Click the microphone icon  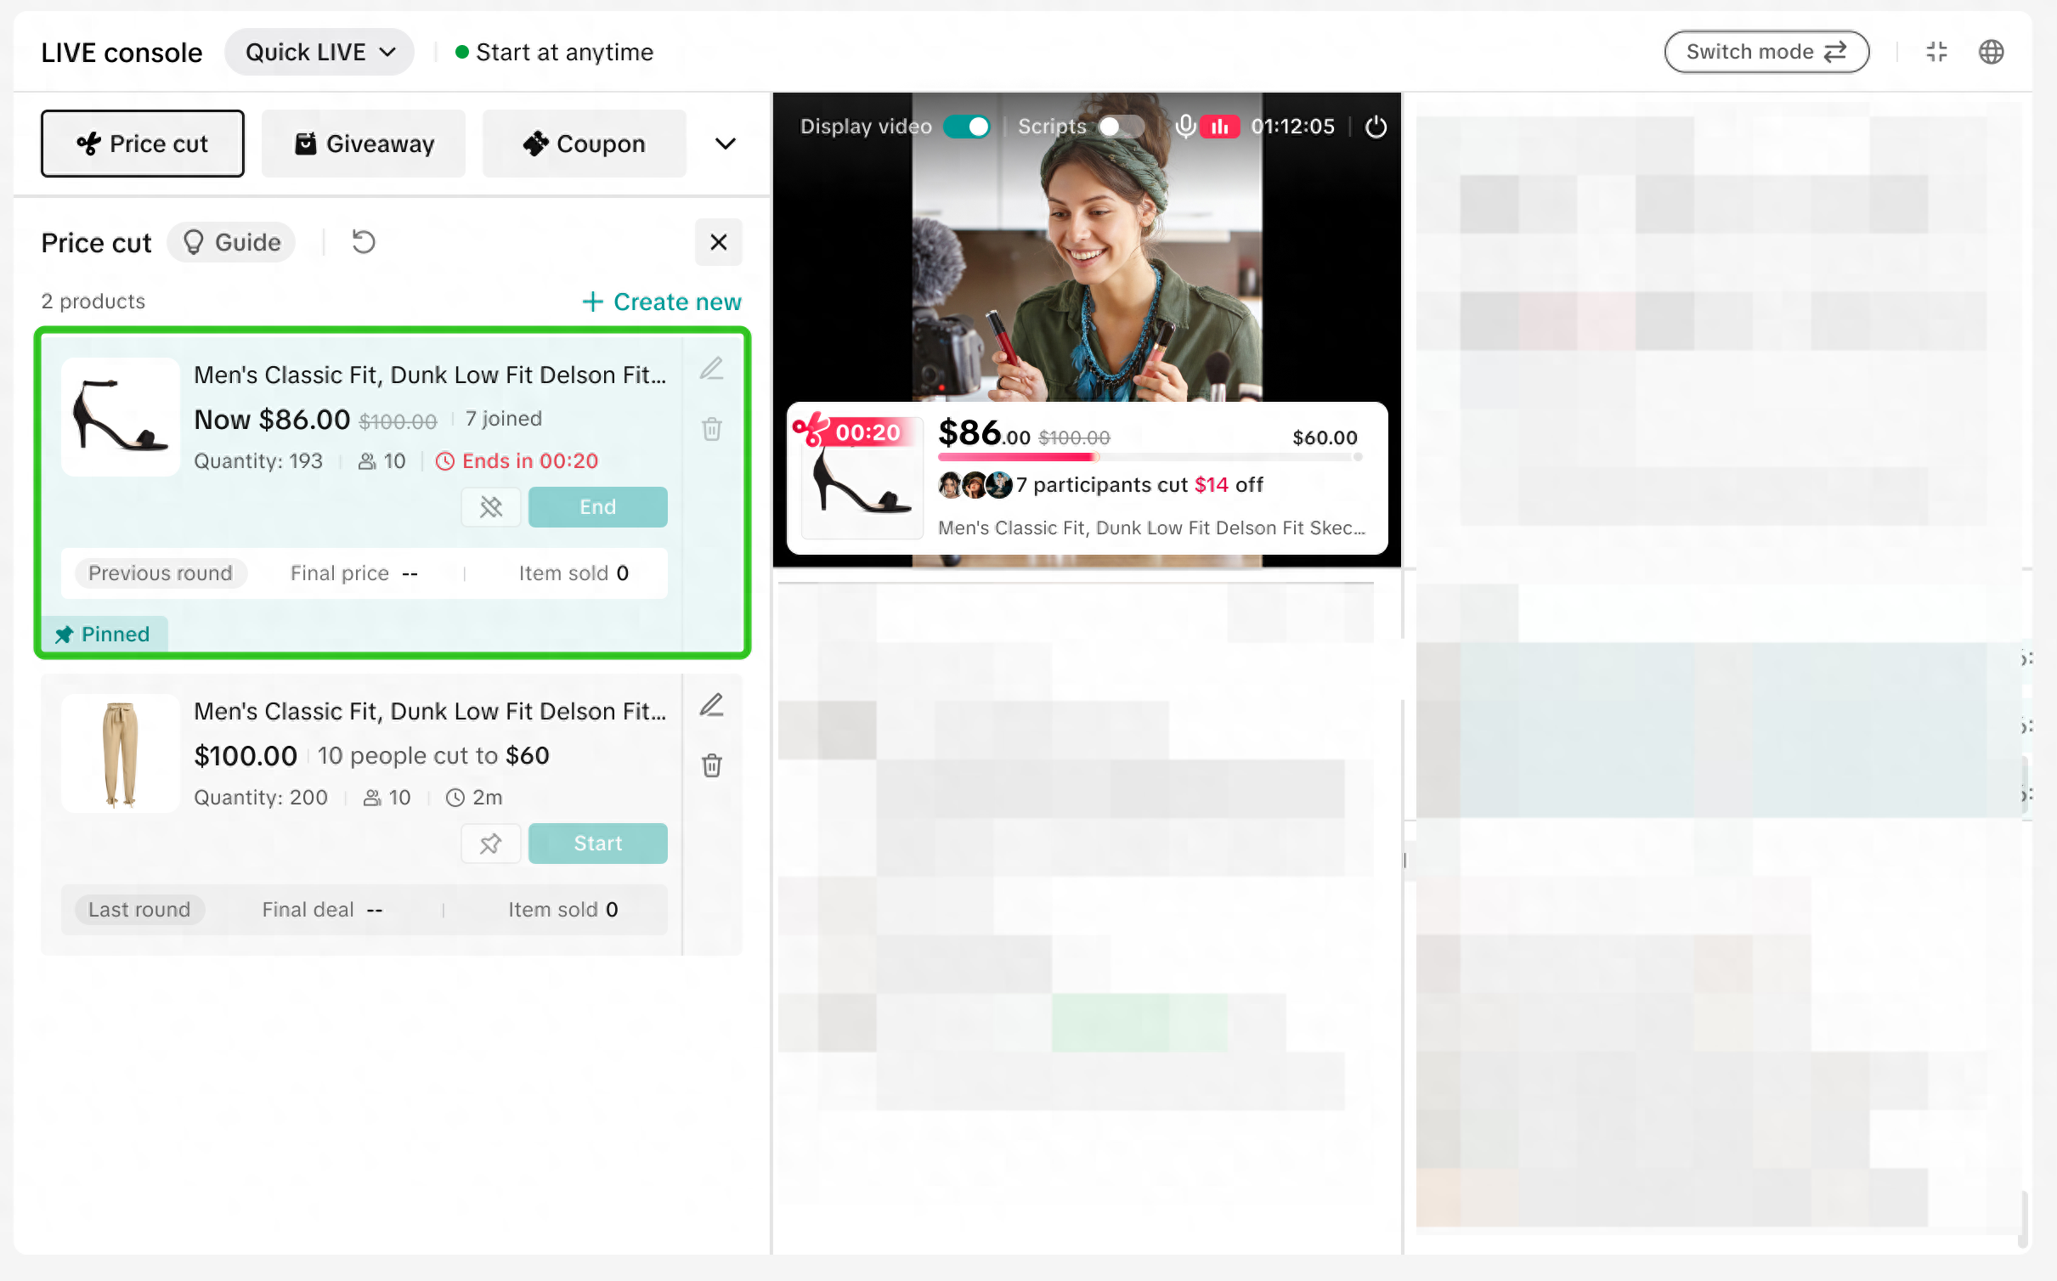[x=1184, y=127]
